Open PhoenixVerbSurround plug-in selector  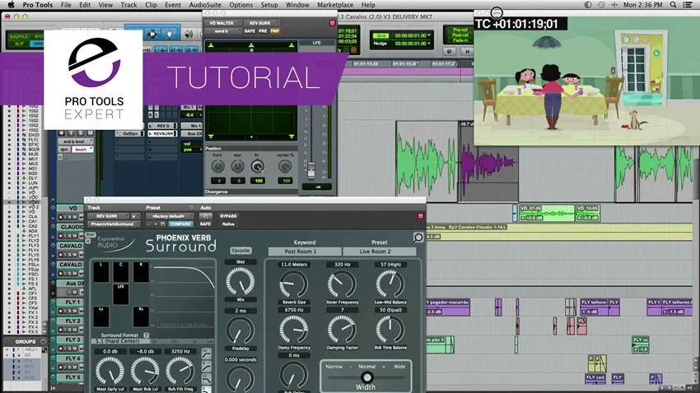point(114,224)
